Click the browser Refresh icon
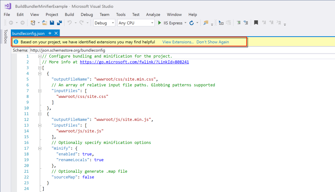The image size is (335, 192). point(192,23)
